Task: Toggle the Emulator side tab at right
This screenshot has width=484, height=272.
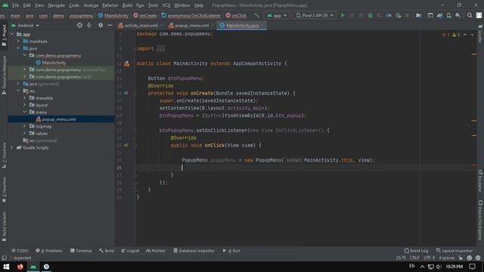Action: coord(480,181)
